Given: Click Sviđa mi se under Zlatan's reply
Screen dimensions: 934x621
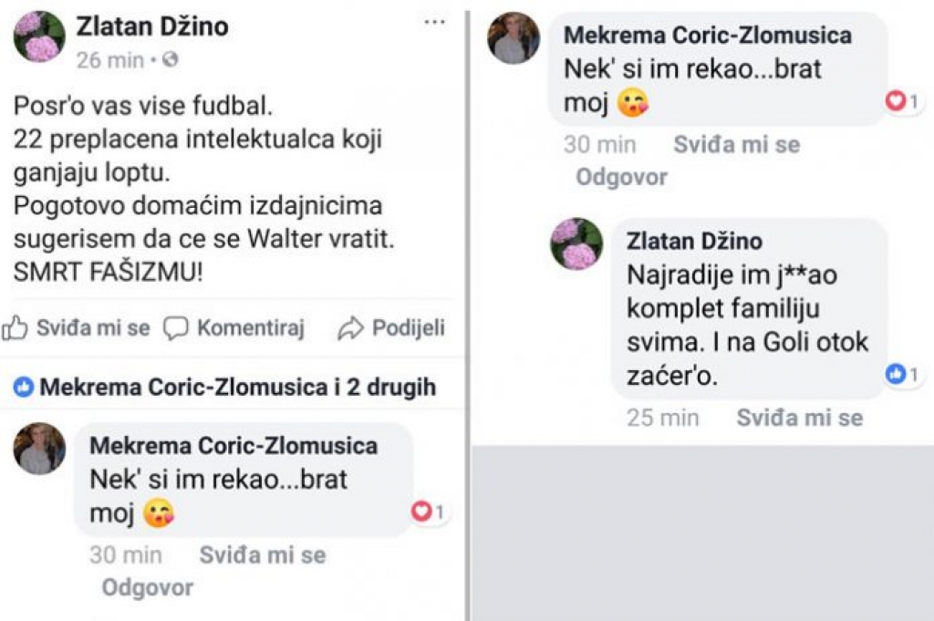Looking at the screenshot, I should 800,418.
